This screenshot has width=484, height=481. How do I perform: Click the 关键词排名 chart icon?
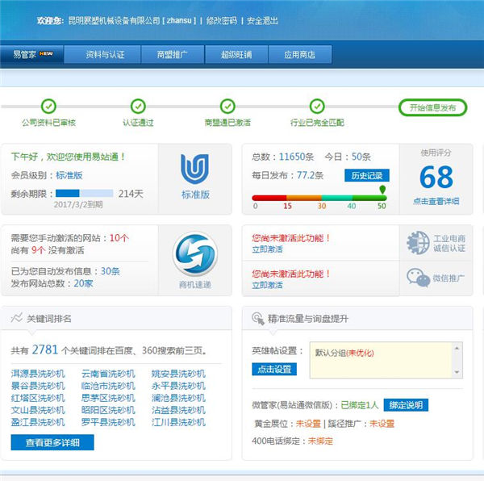click(16, 318)
